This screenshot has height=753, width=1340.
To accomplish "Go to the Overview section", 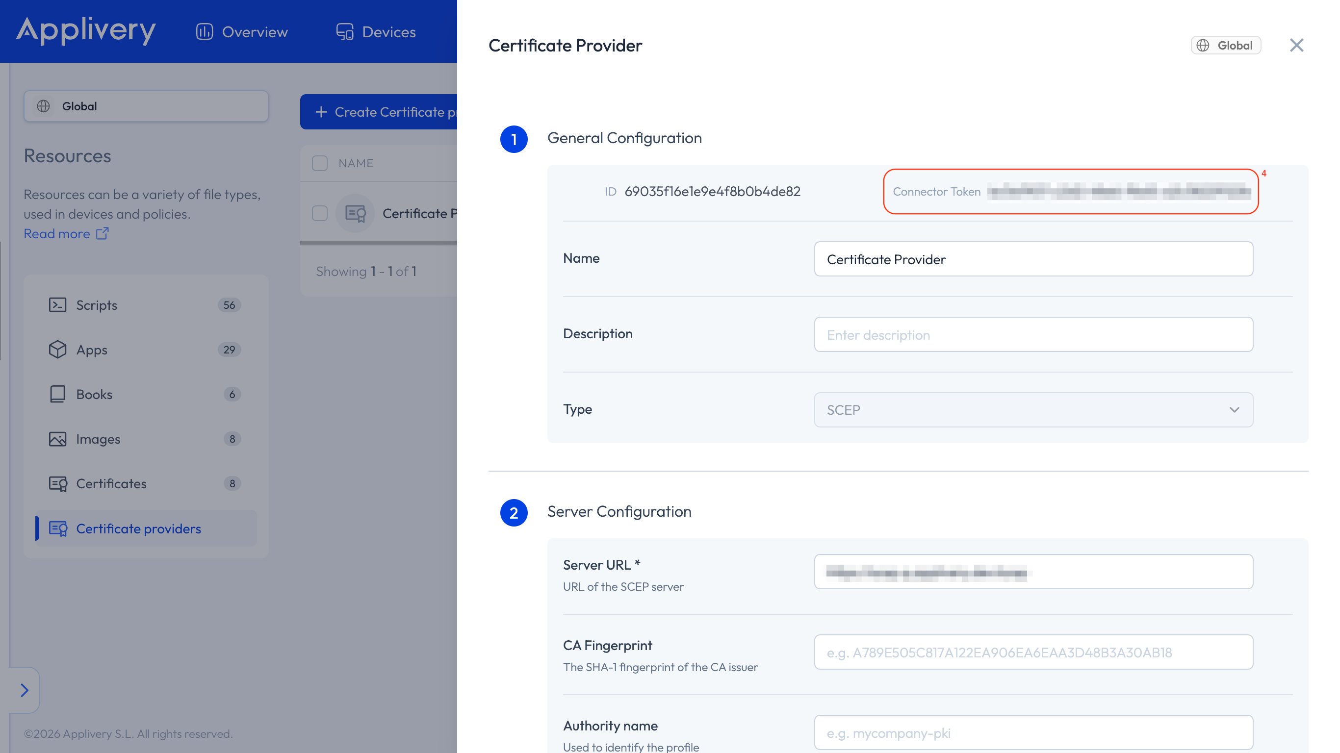I will [x=255, y=32].
